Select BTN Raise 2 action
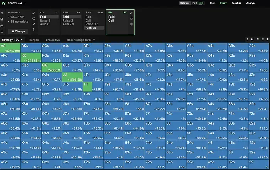The image size is (270, 170). tap(68, 20)
